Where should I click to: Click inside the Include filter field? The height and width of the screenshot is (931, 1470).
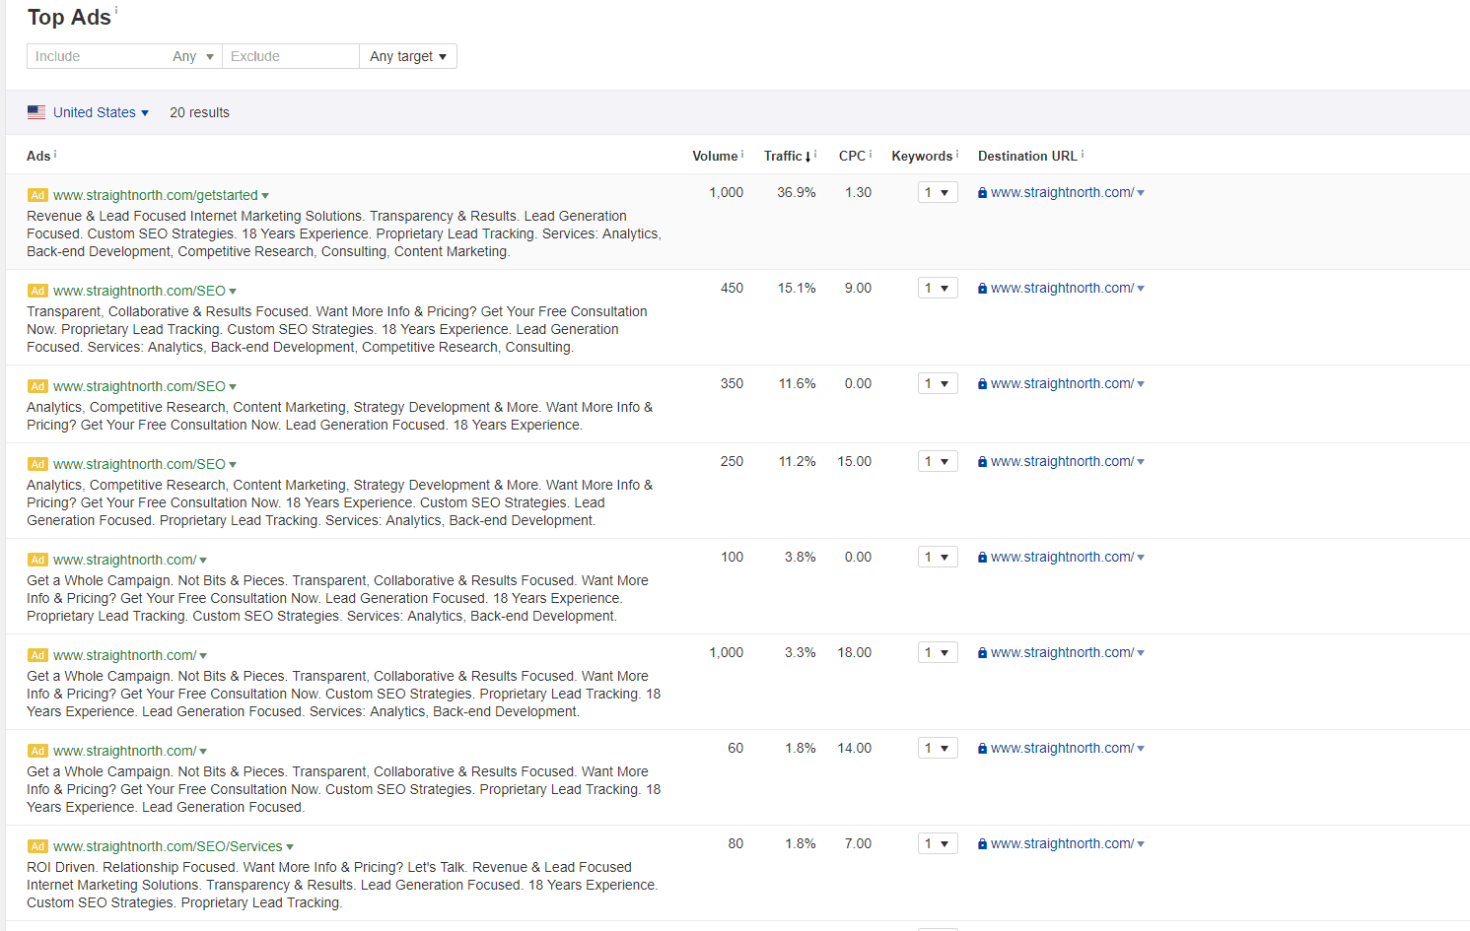pos(89,56)
